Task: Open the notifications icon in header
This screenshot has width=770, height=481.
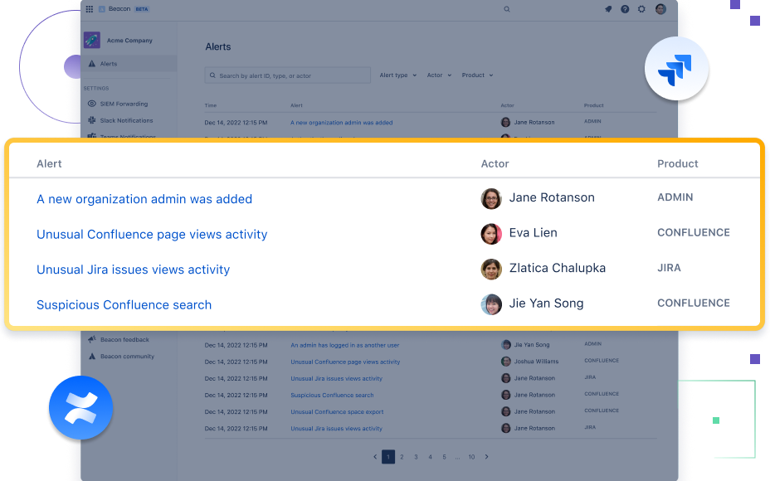Action: (608, 9)
